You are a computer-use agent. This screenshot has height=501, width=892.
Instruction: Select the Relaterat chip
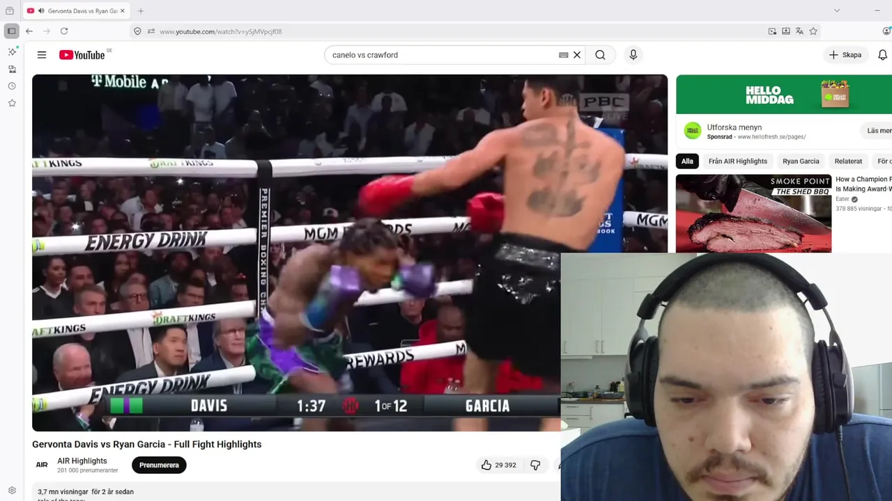click(x=848, y=161)
